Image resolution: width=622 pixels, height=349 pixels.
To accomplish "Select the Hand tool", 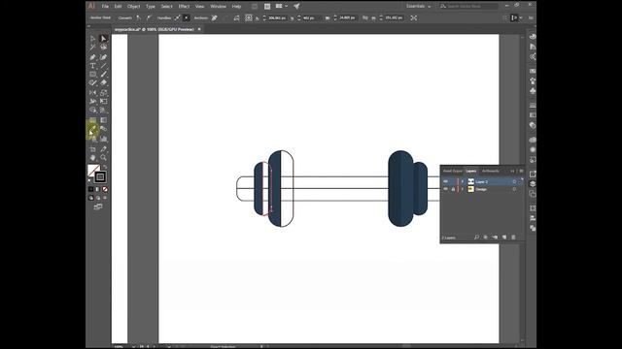I will pos(92,158).
